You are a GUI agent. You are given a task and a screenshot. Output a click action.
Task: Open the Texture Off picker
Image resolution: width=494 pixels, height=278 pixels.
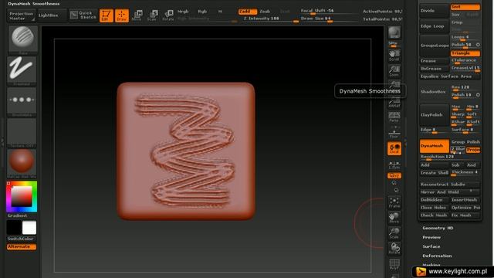22,133
